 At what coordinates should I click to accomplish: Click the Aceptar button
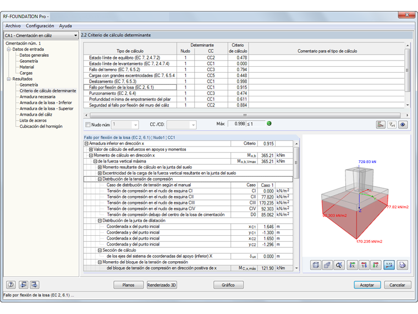click(x=367, y=285)
